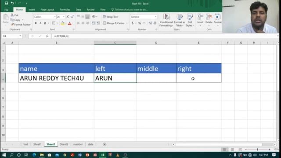This screenshot has width=281, height=158.
Task: Open Conditional Formatting menu
Action: pos(166,20)
